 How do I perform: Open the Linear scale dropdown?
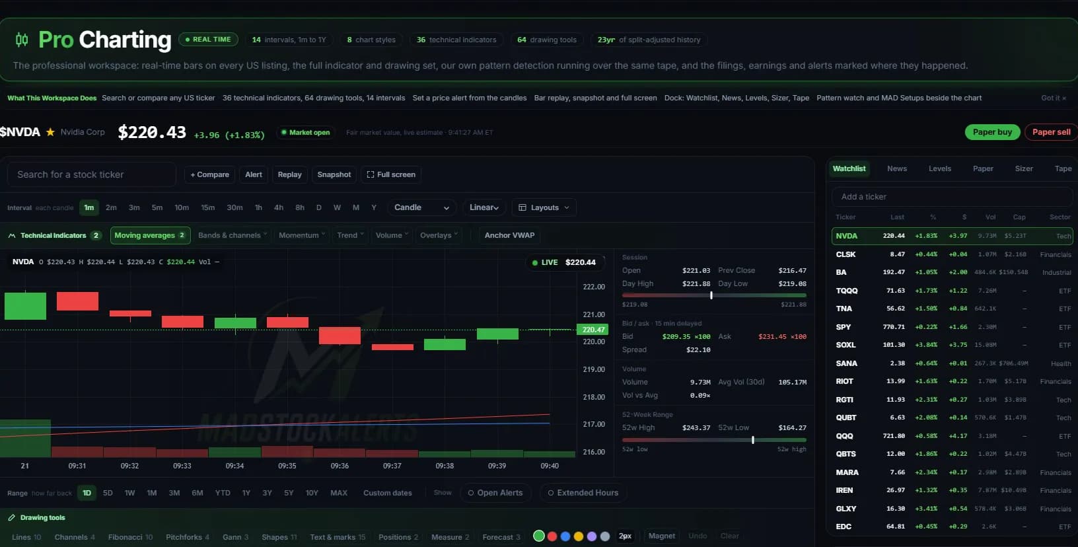click(484, 207)
